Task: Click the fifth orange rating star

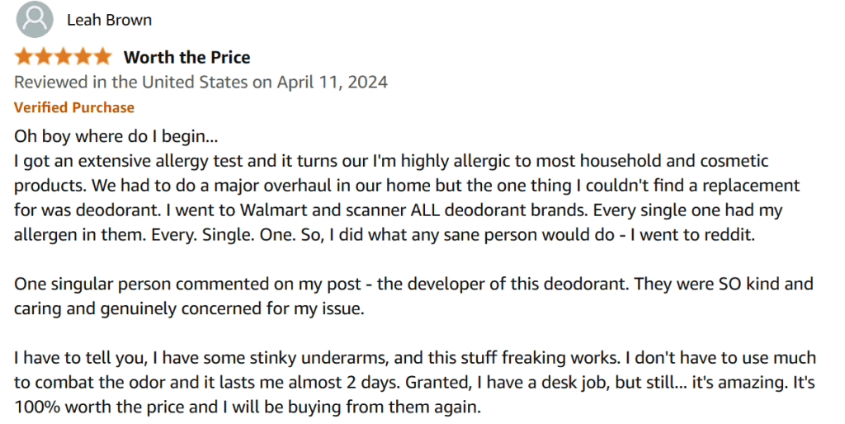Action: (101, 57)
